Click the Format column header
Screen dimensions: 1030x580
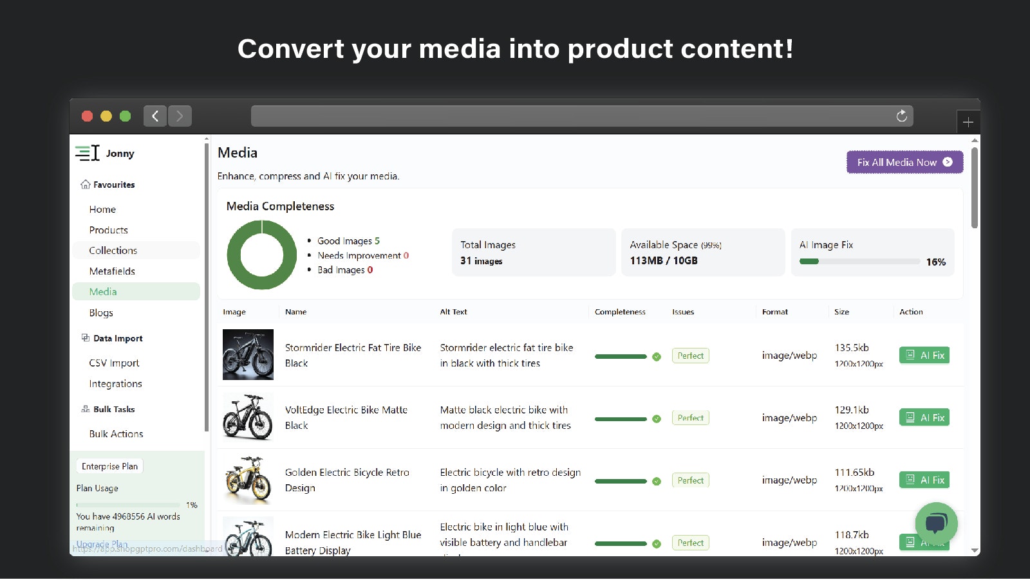click(774, 312)
